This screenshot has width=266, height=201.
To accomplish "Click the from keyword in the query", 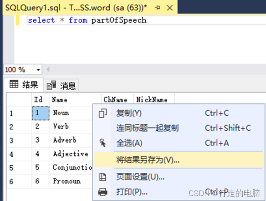I will click(78, 20).
